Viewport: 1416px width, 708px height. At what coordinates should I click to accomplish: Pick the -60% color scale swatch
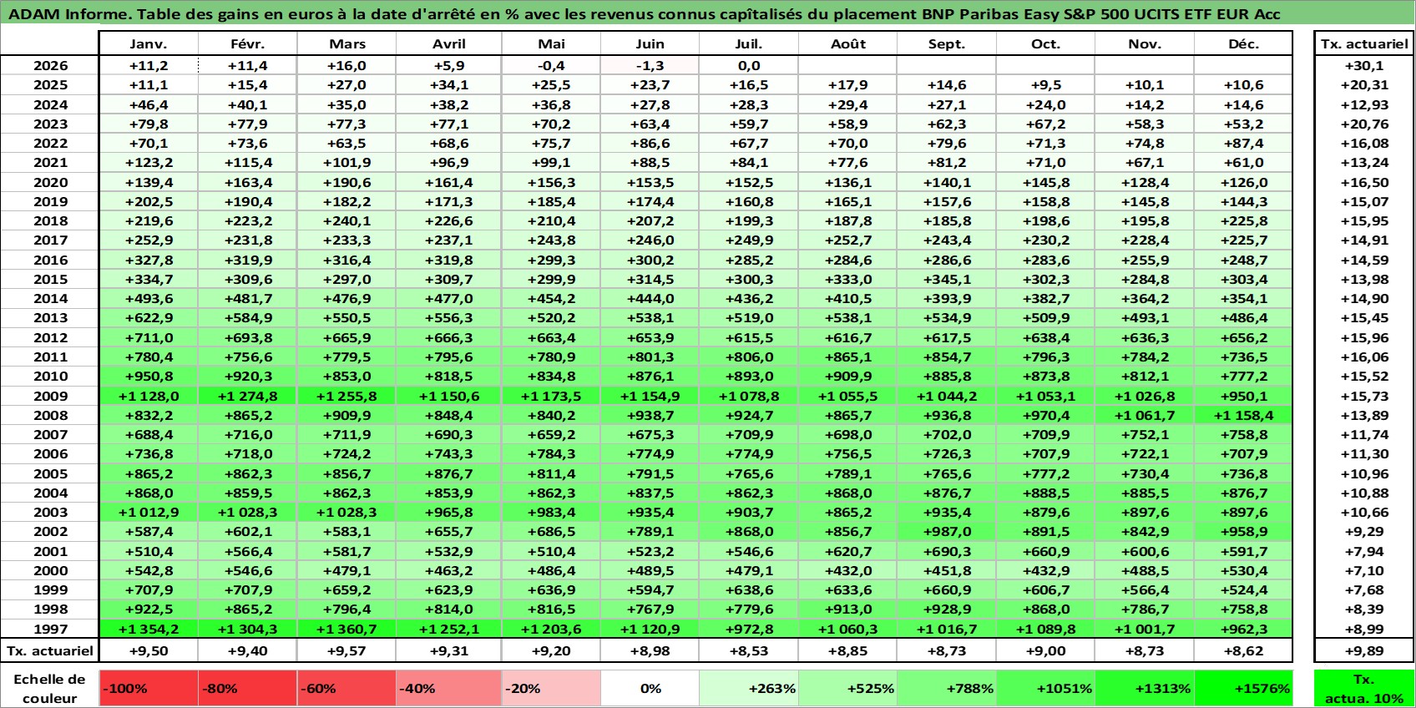[x=346, y=688]
